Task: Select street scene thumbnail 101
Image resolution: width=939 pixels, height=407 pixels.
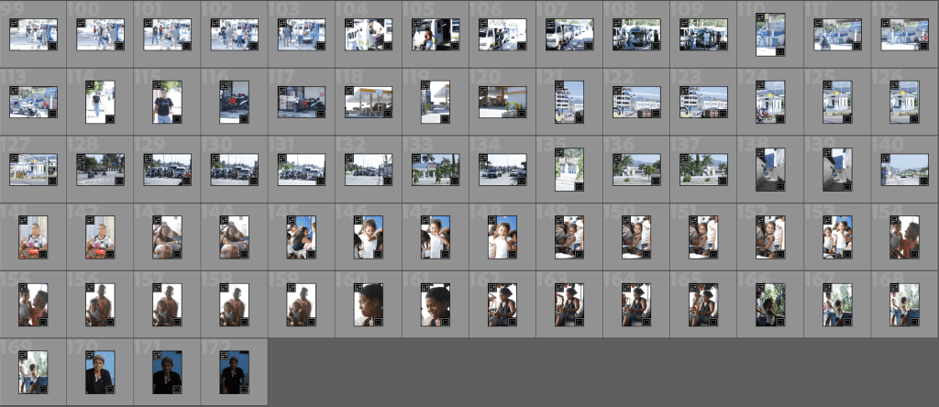Action: [167, 34]
